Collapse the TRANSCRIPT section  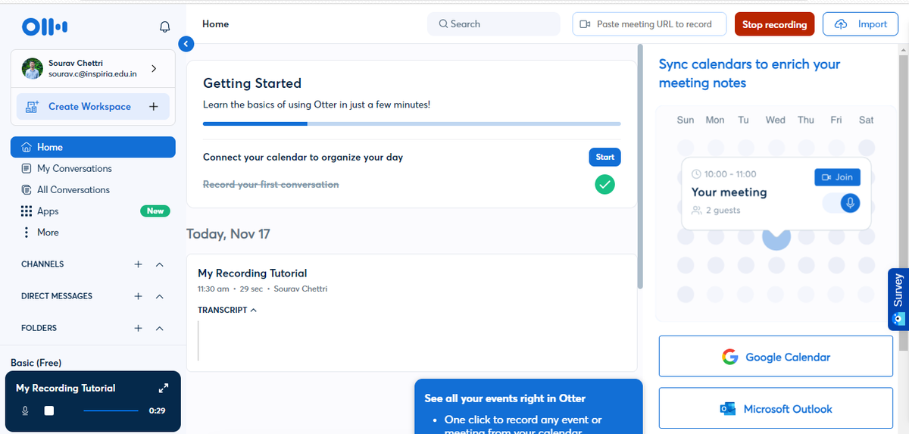227,310
